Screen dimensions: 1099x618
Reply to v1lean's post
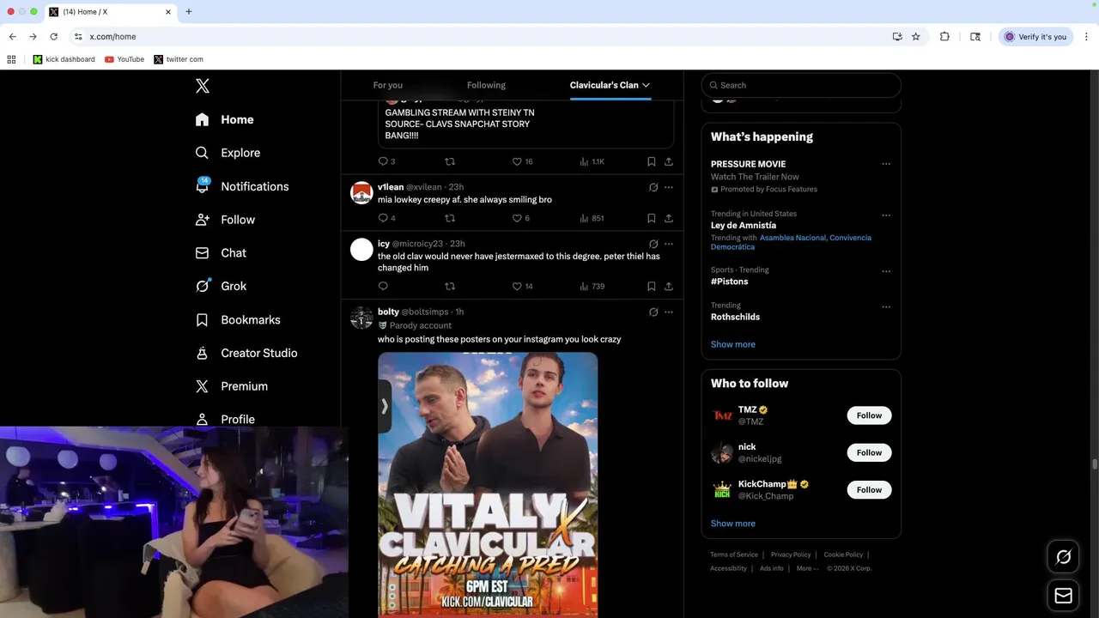pos(386,218)
